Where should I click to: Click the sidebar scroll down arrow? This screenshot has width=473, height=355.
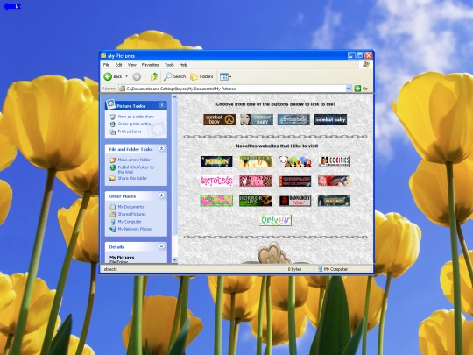coord(174,260)
